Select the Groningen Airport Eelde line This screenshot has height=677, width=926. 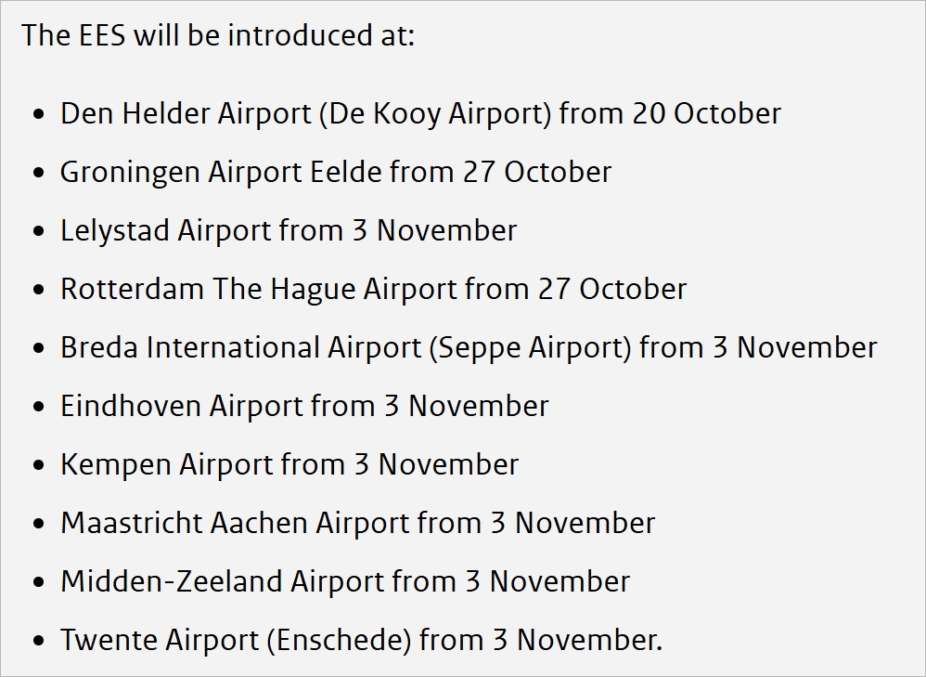[336, 173]
